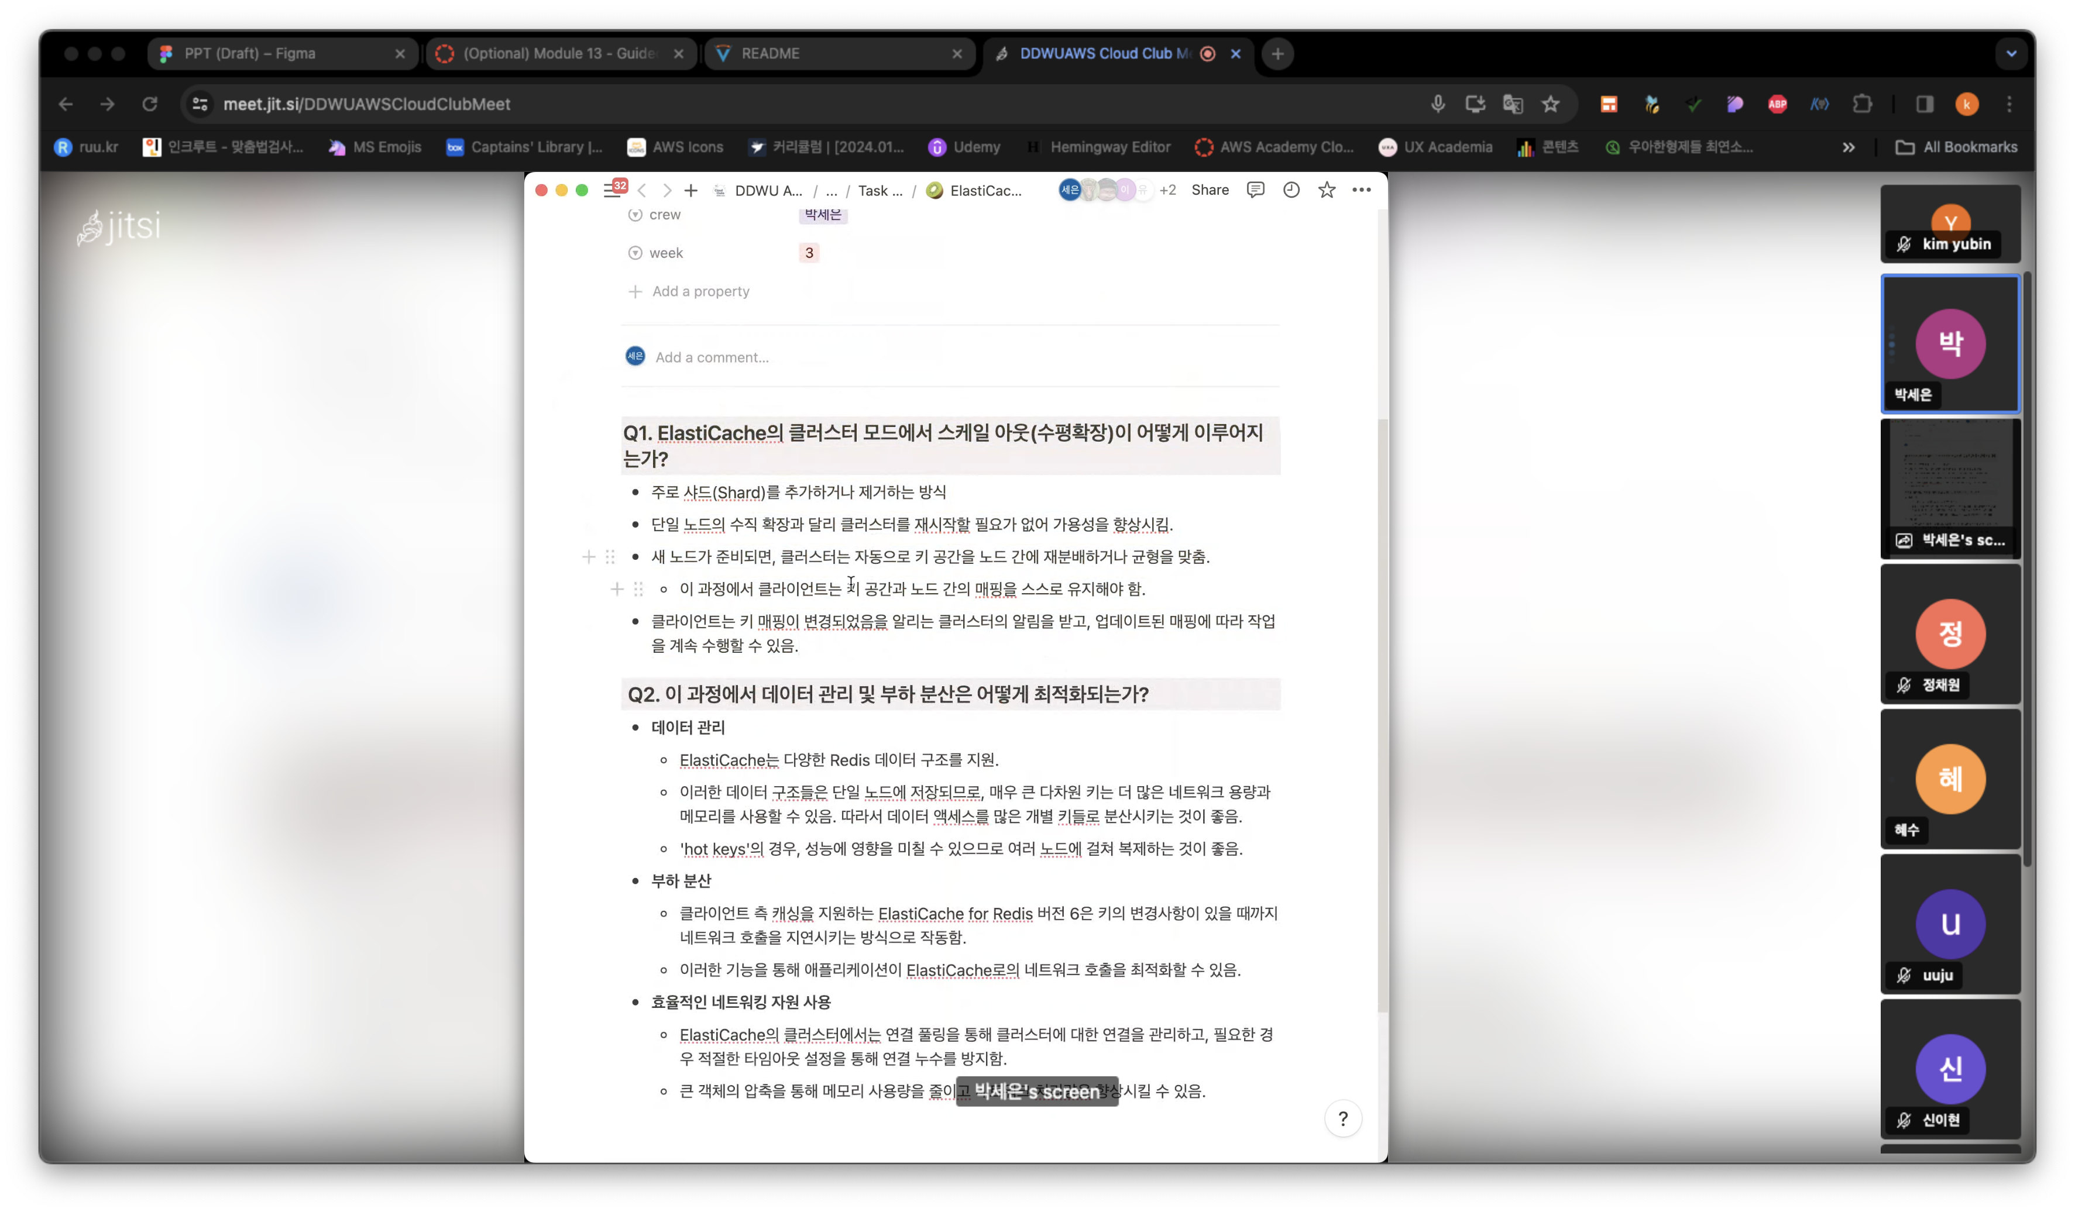The image size is (2075, 1212).
Task: Open the Extensions puzzle menu
Action: (1862, 104)
